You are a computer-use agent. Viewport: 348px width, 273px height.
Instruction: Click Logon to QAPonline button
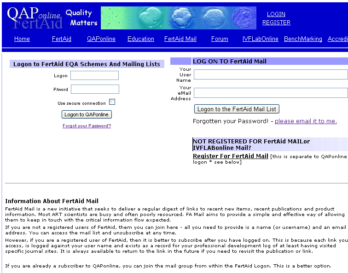point(87,114)
